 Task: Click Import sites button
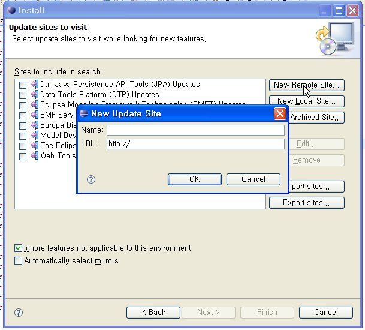[x=316, y=187]
